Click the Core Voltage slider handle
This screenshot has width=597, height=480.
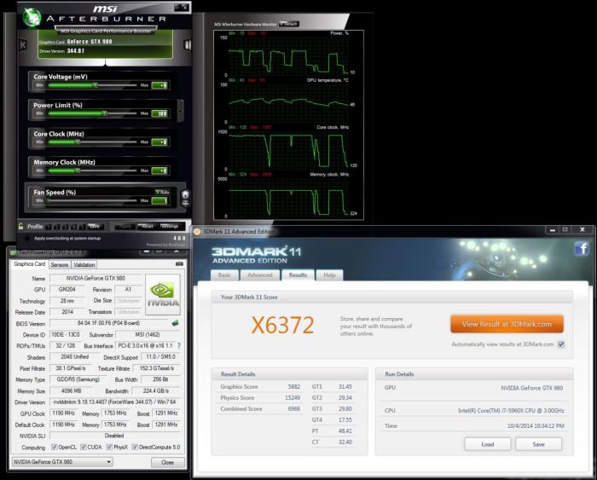pyautogui.click(x=96, y=85)
